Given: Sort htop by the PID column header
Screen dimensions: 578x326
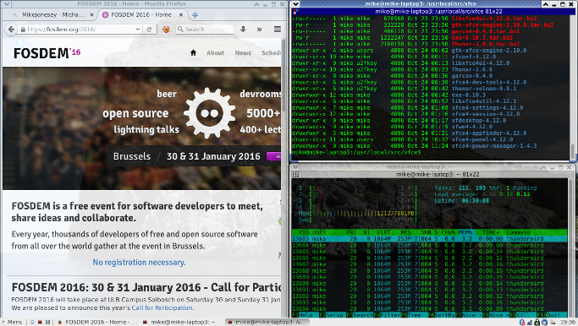Looking at the screenshot, I should [x=304, y=232].
